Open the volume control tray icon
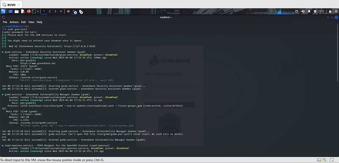Viewport: 339px width, 163px height. point(303,11)
